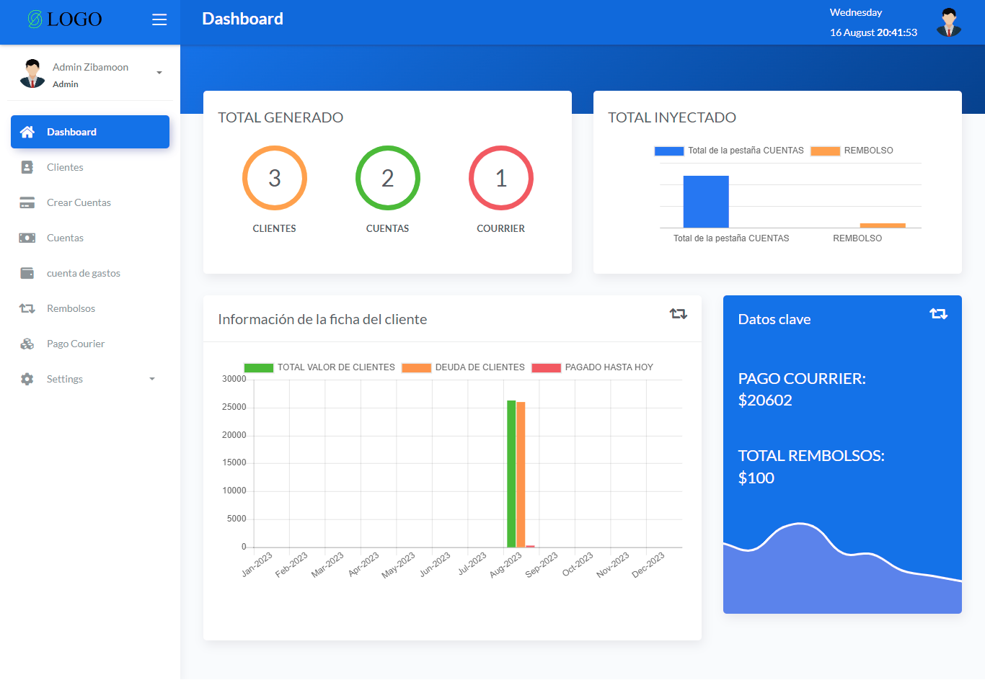This screenshot has height=680, width=985.
Task: Open Rembolsos from the sidebar
Action: coord(71,308)
